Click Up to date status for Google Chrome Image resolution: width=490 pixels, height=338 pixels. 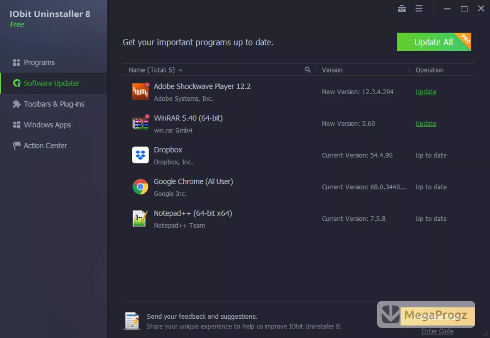(431, 187)
